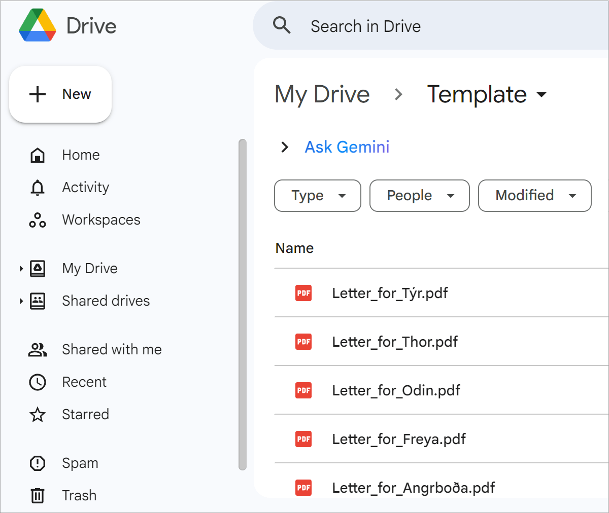Screen dimensions: 609x513
Task: Click the plus icon on New button
Action: (x=38, y=94)
